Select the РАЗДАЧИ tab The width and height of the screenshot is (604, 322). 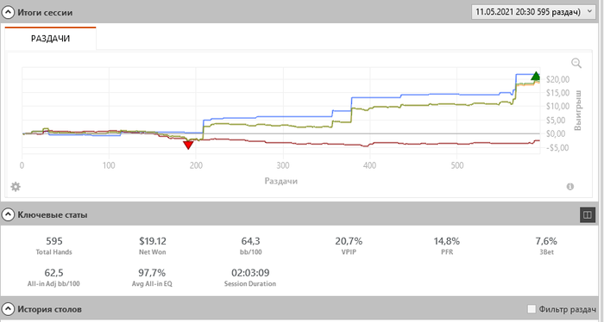tap(50, 39)
